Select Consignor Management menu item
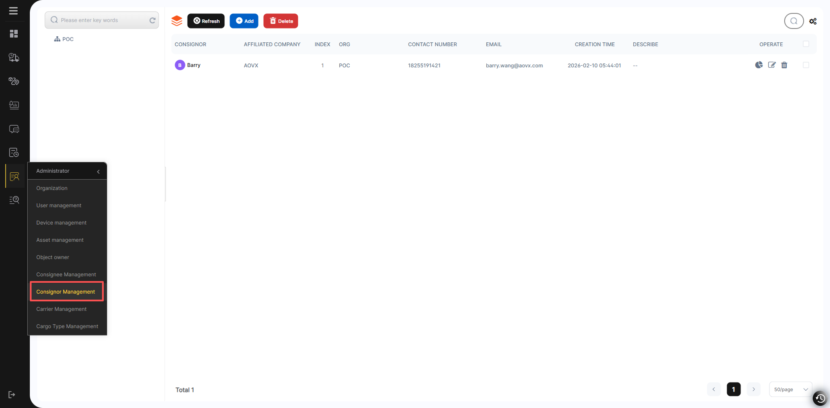Image resolution: width=830 pixels, height=408 pixels. pyautogui.click(x=67, y=292)
